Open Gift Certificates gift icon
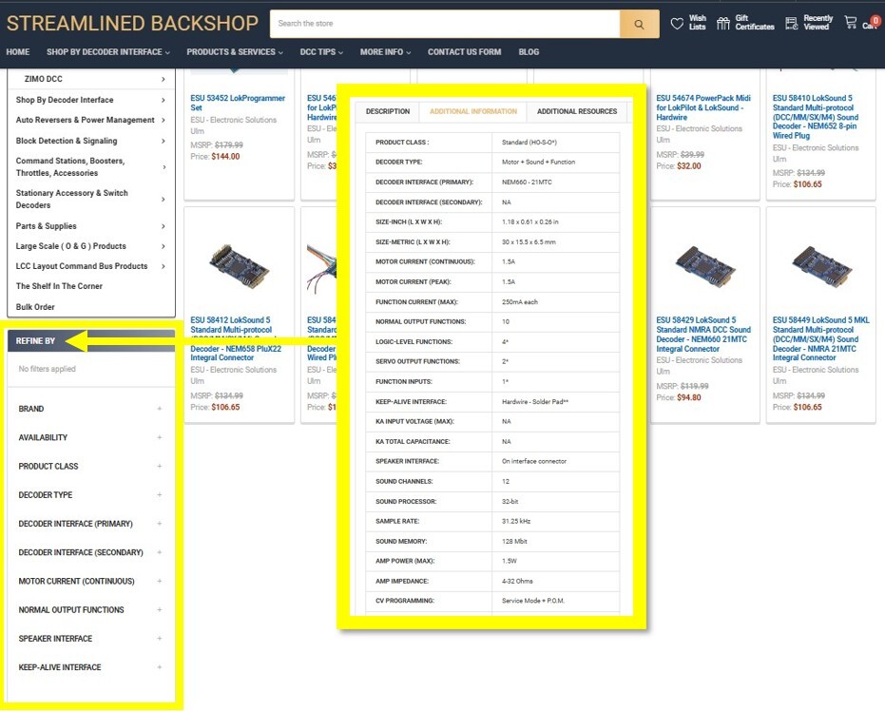Image resolution: width=885 pixels, height=711 pixels. point(723,23)
